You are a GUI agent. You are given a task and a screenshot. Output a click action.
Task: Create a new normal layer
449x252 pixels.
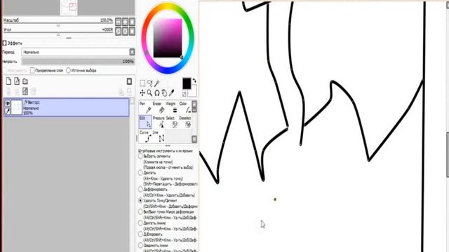click(x=8, y=81)
